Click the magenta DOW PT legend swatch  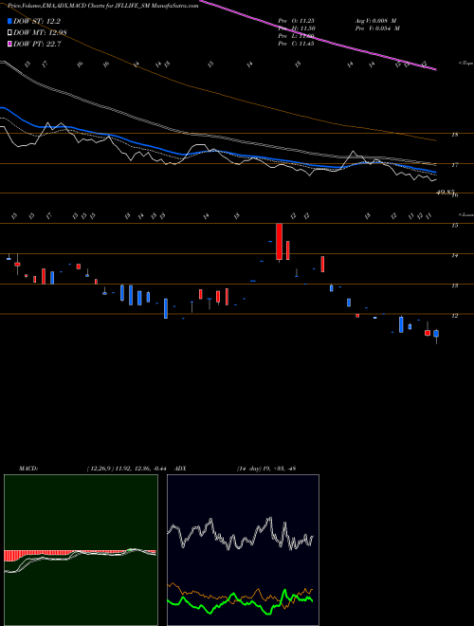coord(9,44)
